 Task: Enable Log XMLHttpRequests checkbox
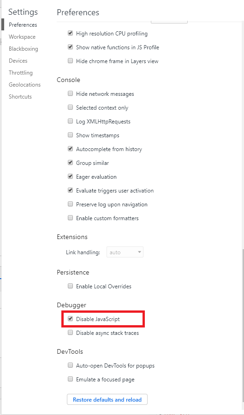[x=70, y=121]
